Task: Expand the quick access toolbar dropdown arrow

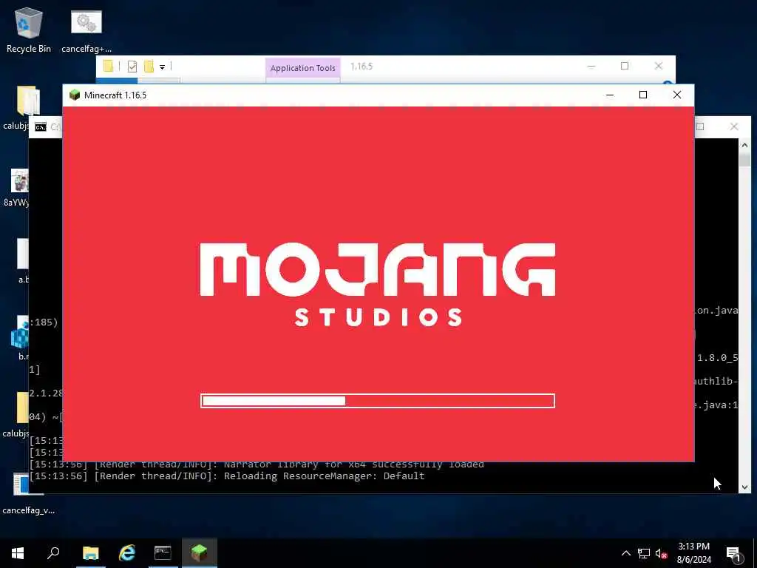Action: (162, 67)
